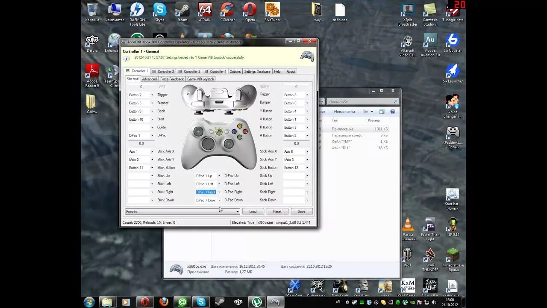The height and width of the screenshot is (308, 547).
Task: Open the XPadder shortcut on desktop
Action: [453, 137]
